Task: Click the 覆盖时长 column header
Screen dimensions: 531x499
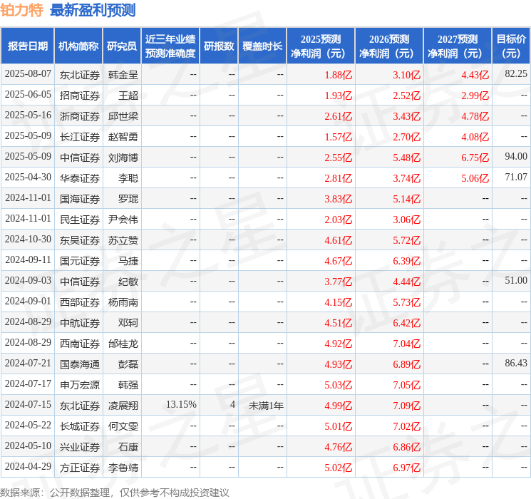Action: coord(262,46)
